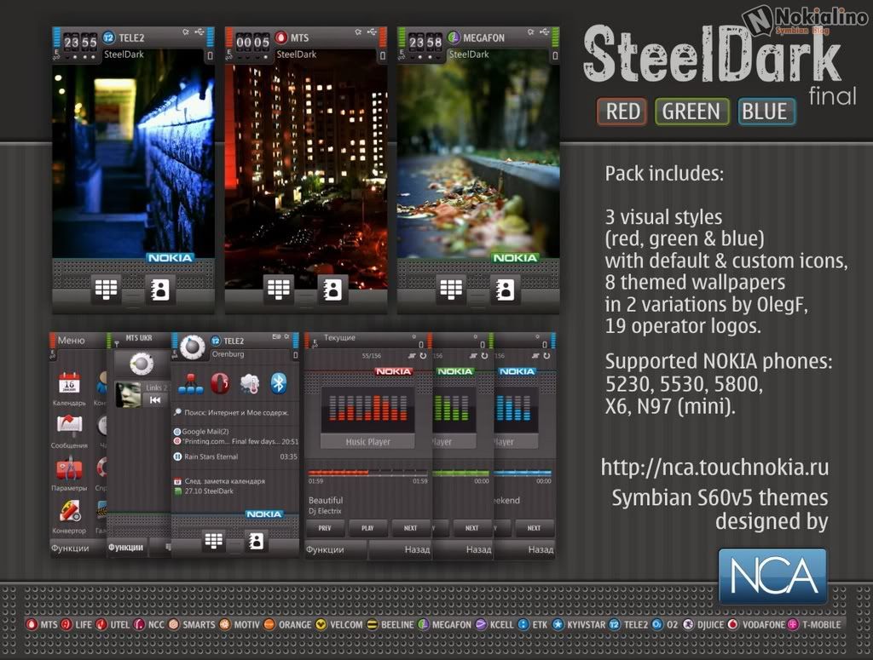Open the Сообщения mailbox icon
The width and height of the screenshot is (873, 660).
[x=70, y=427]
